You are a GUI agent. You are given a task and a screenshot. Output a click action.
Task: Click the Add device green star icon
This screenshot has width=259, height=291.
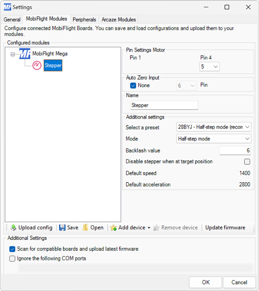click(x=114, y=227)
